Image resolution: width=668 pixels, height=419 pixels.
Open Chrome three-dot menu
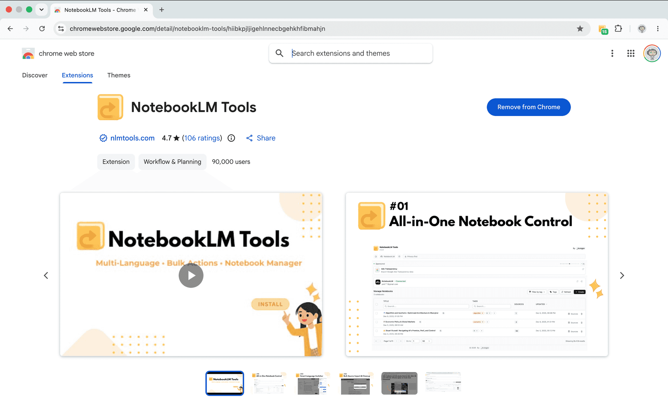658,28
